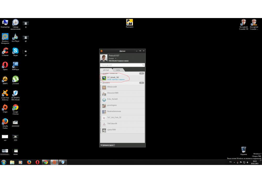262x183 pixels.
Task: Open the Windows Start menu
Action: pyautogui.click(x=4, y=162)
